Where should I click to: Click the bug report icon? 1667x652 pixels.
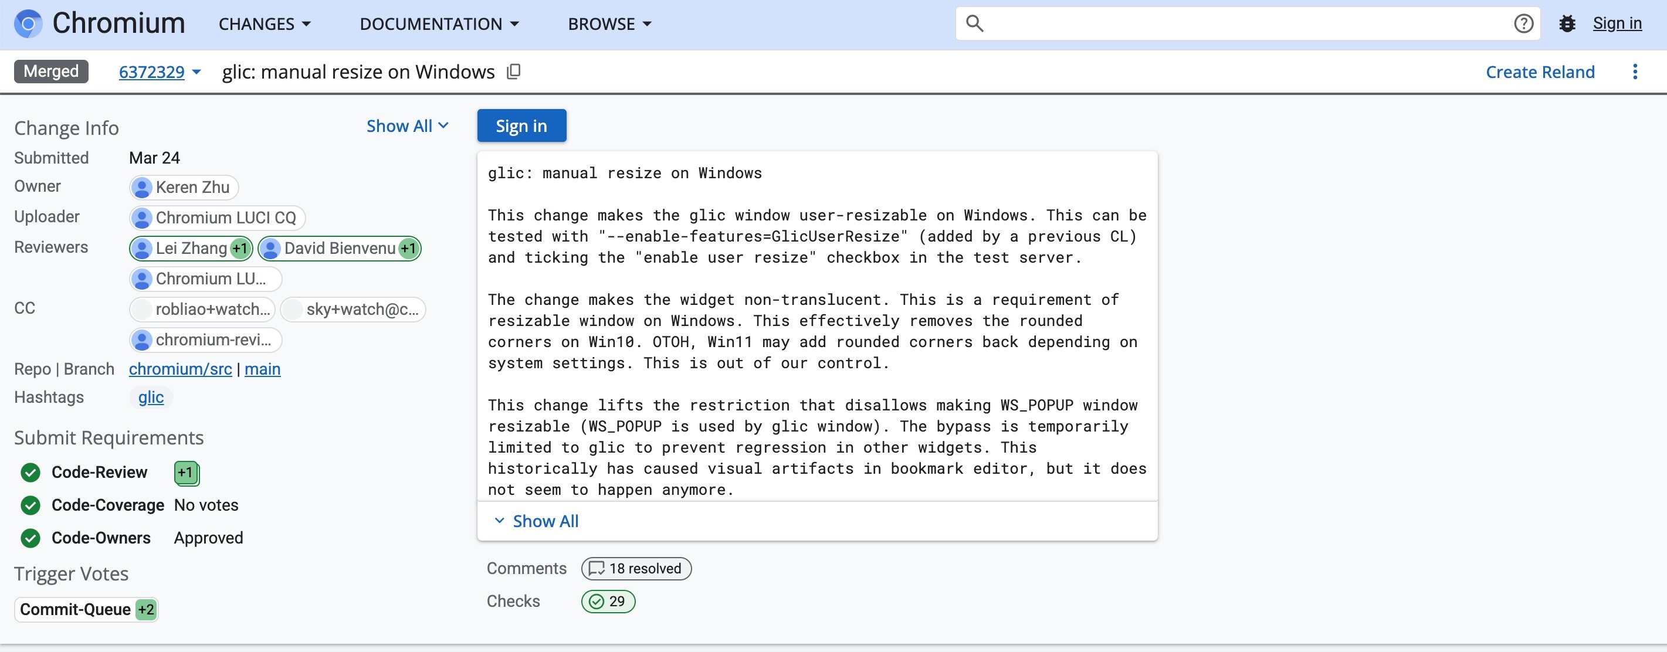pyautogui.click(x=1567, y=24)
